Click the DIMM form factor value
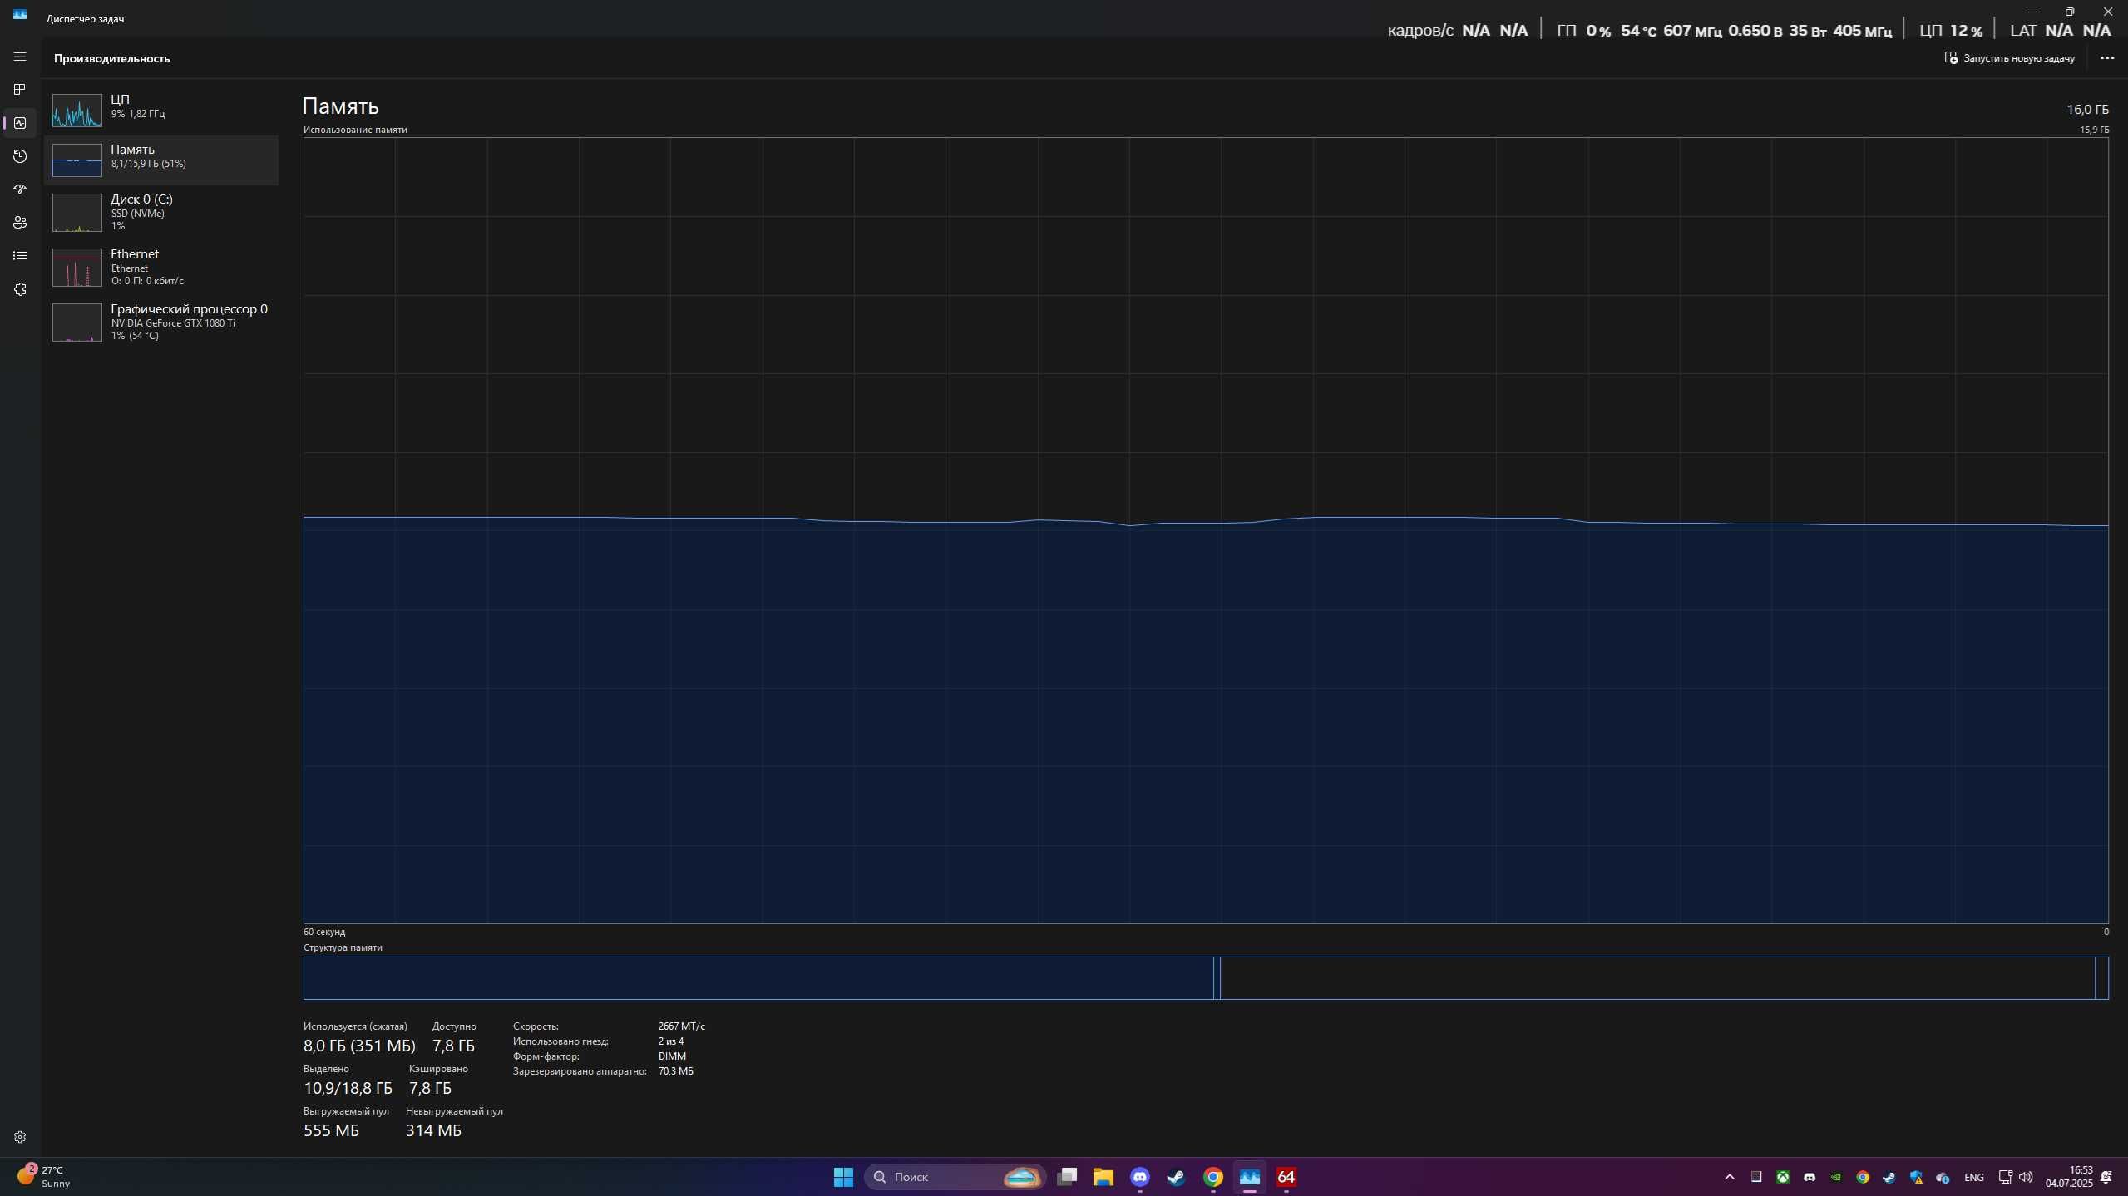Viewport: 2128px width, 1196px height. tap(672, 1056)
